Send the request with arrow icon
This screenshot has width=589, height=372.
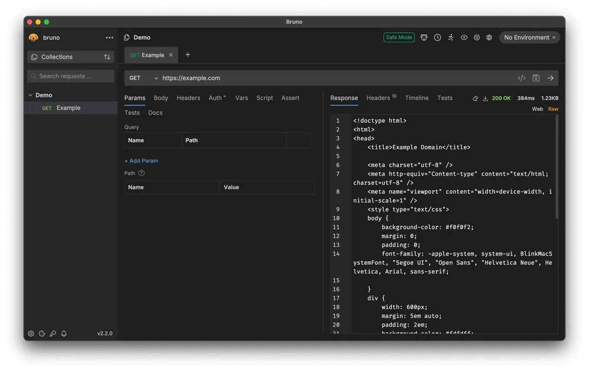click(550, 78)
